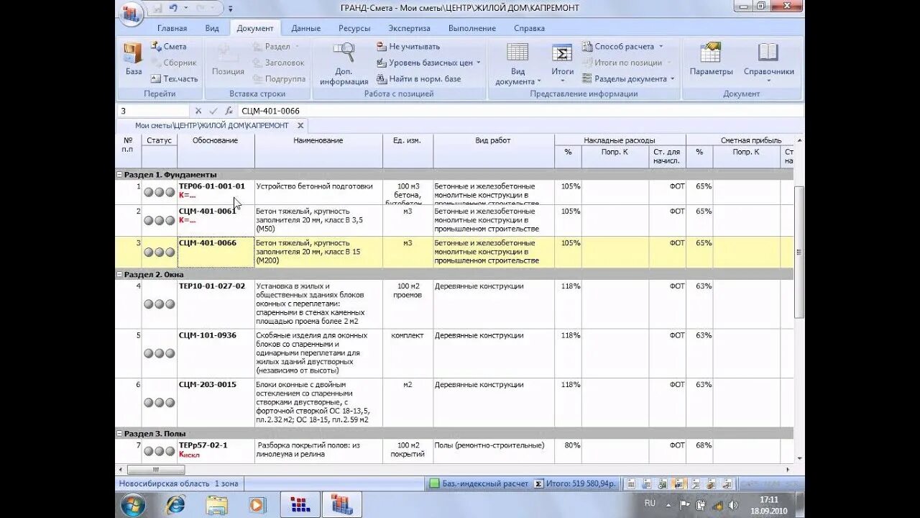Select cell СЦМ-101-0936
Screen dimensions: 920x518
(216, 353)
